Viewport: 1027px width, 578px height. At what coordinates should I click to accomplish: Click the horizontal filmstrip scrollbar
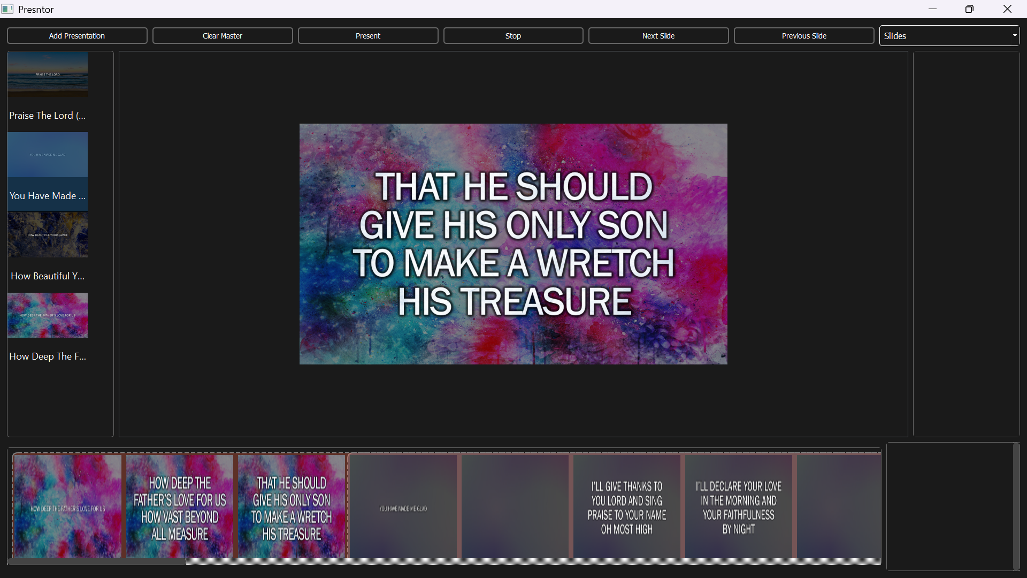(96, 561)
